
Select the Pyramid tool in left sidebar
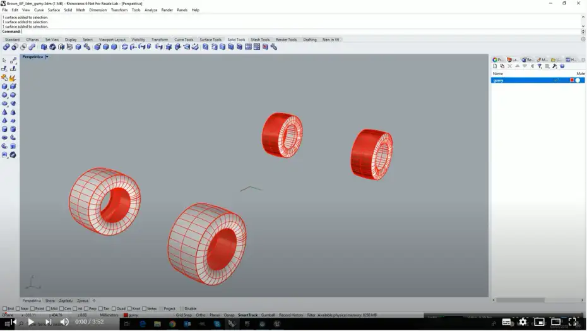[x=4, y=121]
